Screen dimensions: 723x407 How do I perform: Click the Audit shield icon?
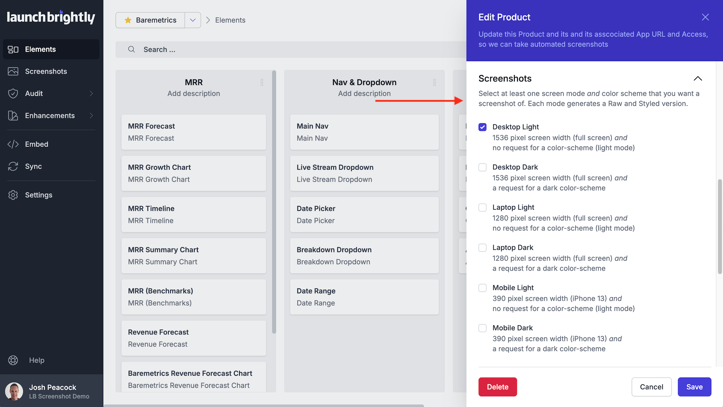click(x=13, y=93)
